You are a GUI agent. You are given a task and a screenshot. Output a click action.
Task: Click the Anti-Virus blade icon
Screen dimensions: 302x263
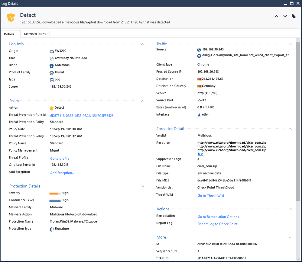52,65
